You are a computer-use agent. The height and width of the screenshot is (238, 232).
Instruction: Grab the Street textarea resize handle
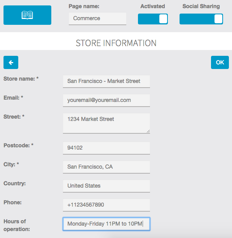148,131
